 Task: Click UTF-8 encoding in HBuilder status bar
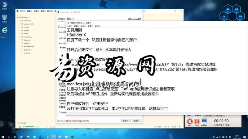pos(166,127)
